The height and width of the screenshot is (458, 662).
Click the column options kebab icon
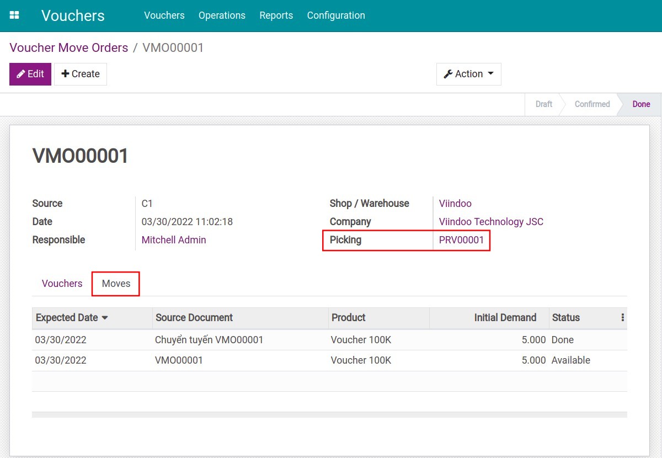pos(623,317)
